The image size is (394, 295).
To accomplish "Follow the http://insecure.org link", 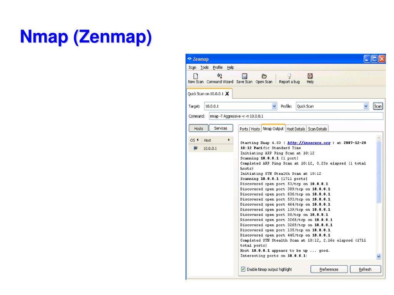I will tap(309, 143).
